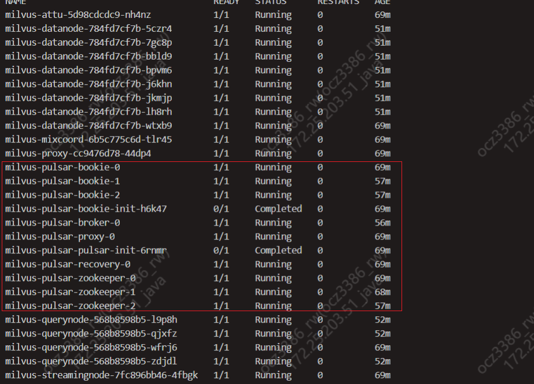Click the 56m age of pulsar-broker-0

pyautogui.click(x=383, y=223)
